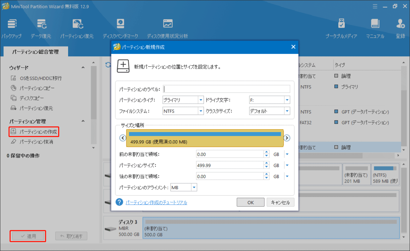Viewport: 410px width, 251px height.
Task: Open ブータブルメディア (Bootable Media) builder
Action: (x=341, y=28)
